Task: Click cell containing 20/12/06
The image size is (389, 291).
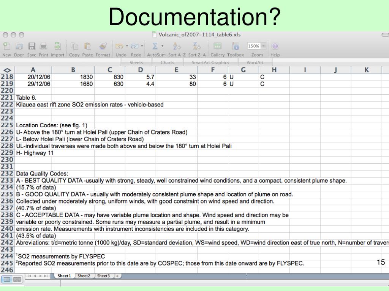Action: 33,77
